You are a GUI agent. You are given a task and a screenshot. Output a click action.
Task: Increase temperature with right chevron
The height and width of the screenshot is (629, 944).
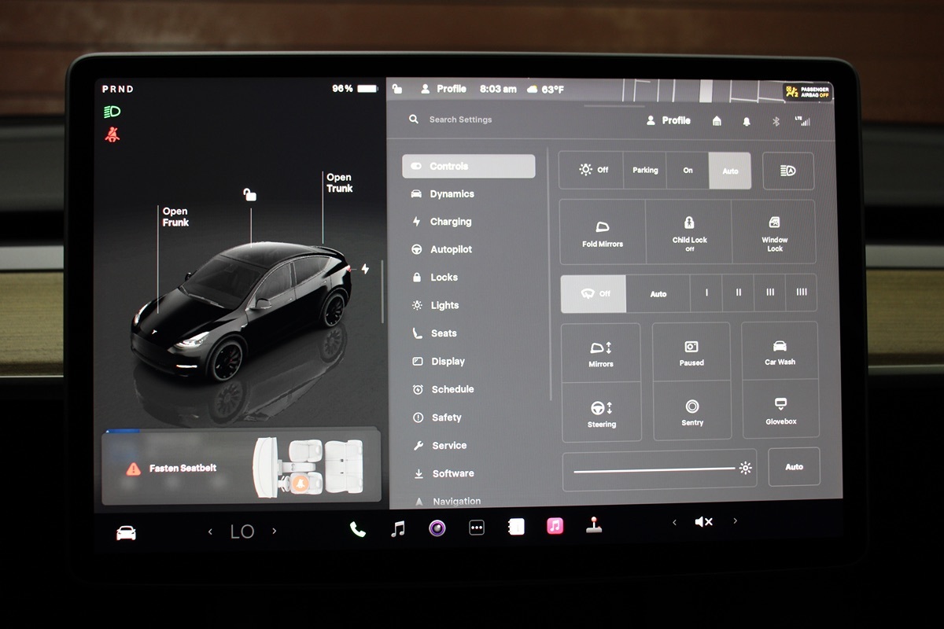click(x=274, y=532)
